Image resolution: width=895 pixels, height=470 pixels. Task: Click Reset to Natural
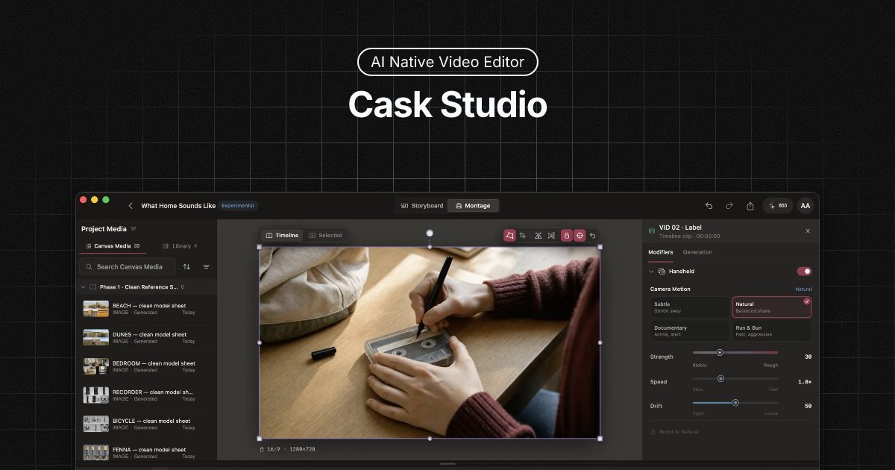click(x=675, y=432)
